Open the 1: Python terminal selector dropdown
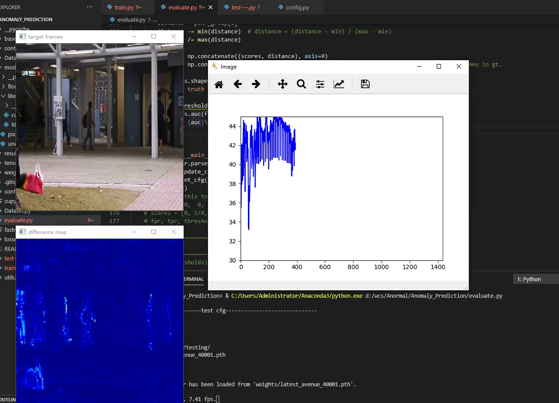 click(x=536, y=279)
